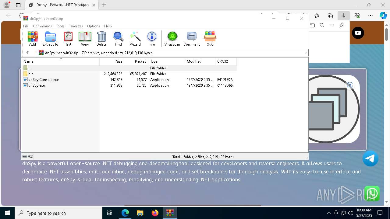
Task: Open more options in downloads panel
Action: 332,25
